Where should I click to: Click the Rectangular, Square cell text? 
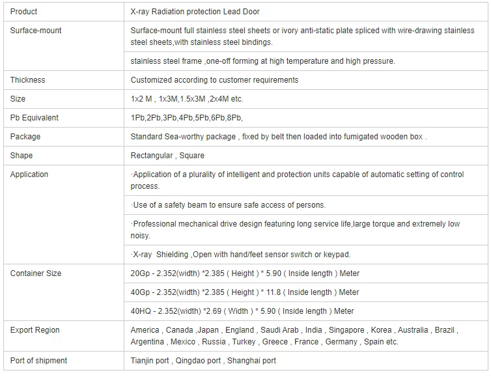[x=167, y=156]
